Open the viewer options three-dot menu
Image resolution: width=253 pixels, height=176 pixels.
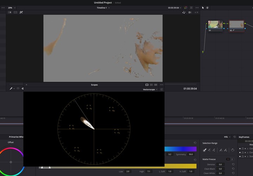coord(197,8)
